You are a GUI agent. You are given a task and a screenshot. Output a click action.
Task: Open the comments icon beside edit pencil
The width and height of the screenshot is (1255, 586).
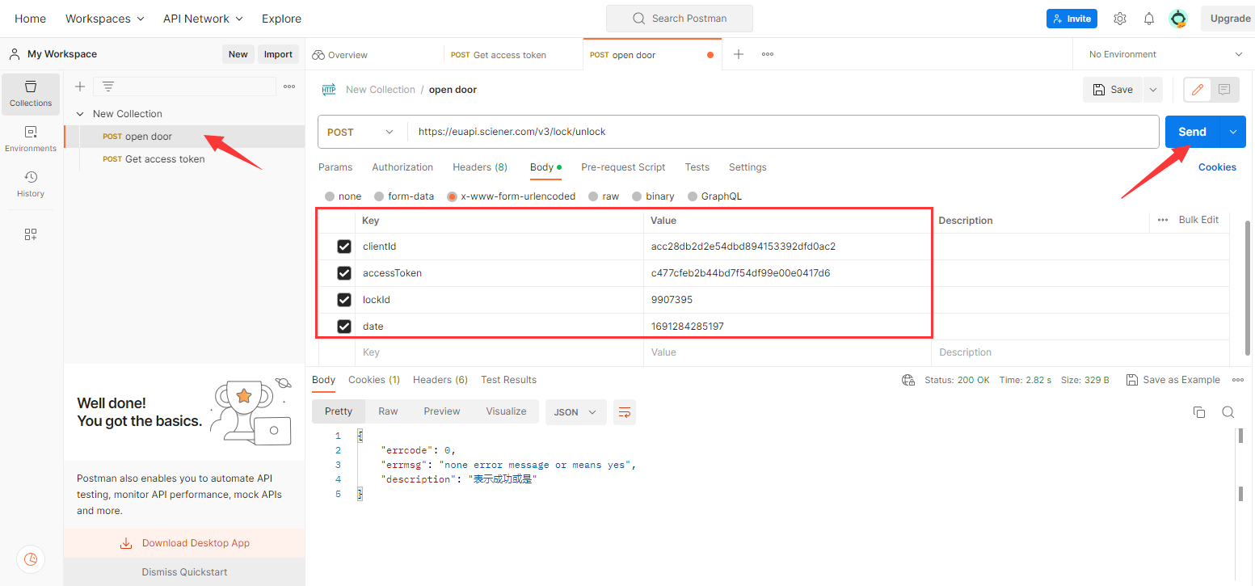pos(1224,90)
